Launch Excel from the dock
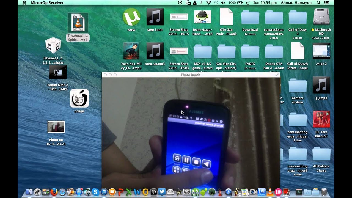 tap(129, 192)
